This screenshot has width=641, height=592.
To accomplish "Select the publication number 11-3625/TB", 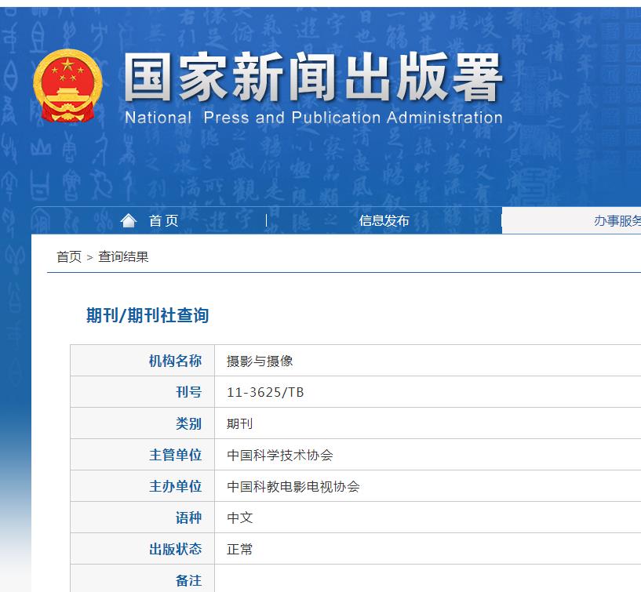I will (267, 391).
